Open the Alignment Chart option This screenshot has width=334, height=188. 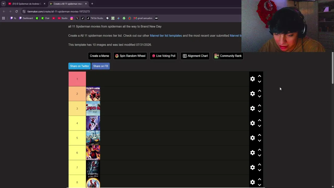tap(195, 56)
